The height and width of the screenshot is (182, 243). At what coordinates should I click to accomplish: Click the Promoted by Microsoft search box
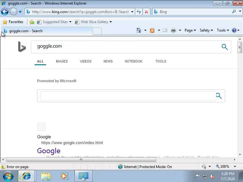[128, 96]
